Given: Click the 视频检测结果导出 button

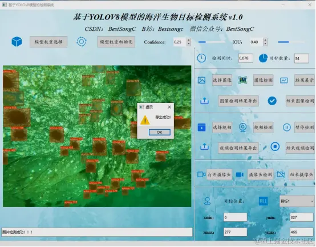Looking at the screenshot, I should click(238, 148).
